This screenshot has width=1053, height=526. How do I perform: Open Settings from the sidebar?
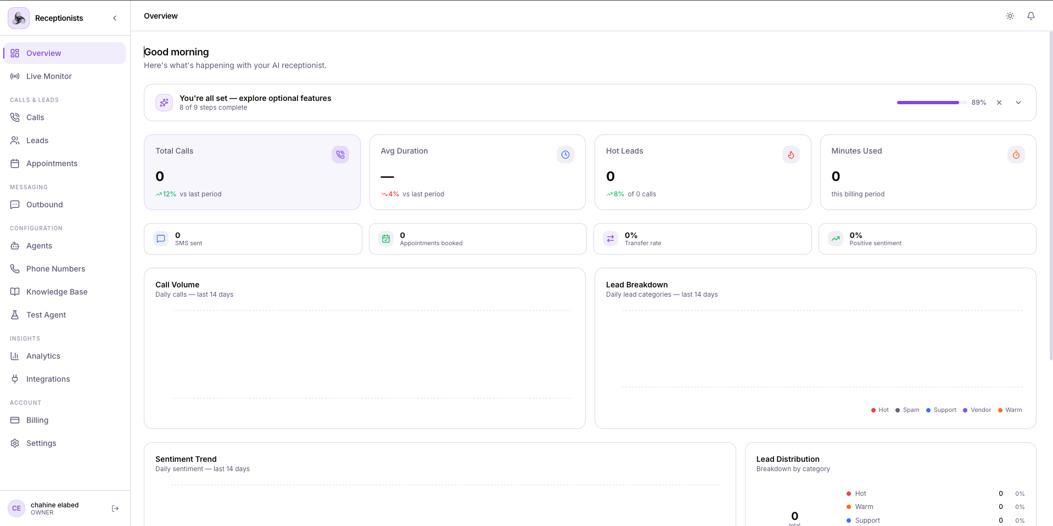coord(41,443)
